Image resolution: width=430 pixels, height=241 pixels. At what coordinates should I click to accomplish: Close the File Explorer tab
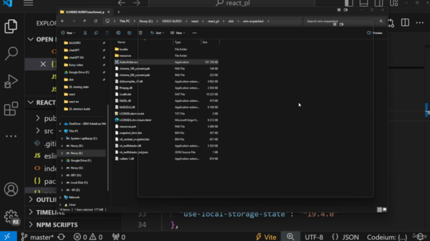point(109,12)
